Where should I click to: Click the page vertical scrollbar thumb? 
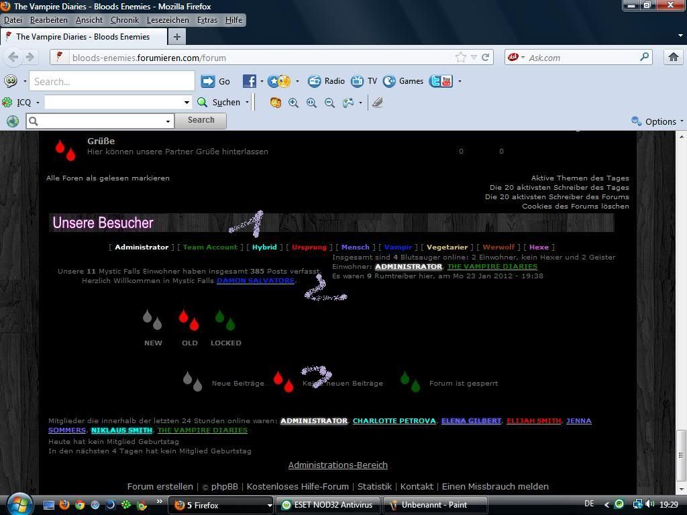coord(682,455)
